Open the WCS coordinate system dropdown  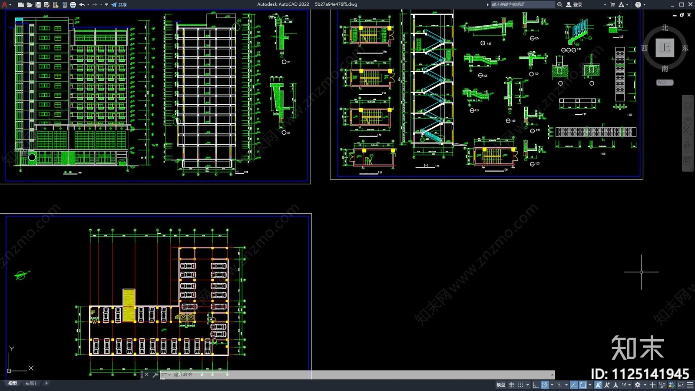[665, 82]
